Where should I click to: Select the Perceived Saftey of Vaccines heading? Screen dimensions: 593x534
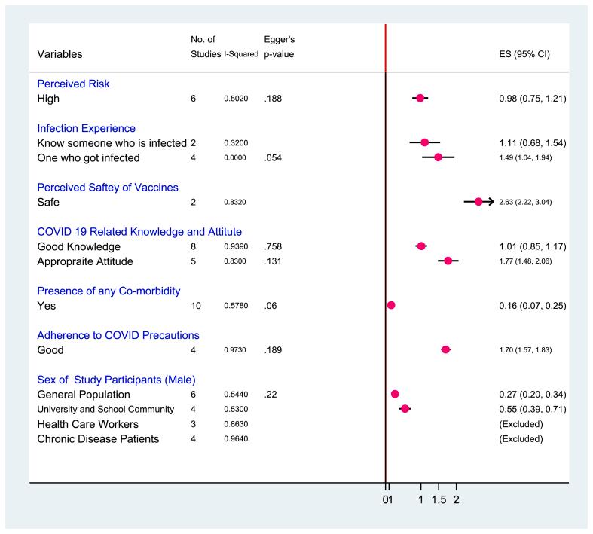(108, 187)
